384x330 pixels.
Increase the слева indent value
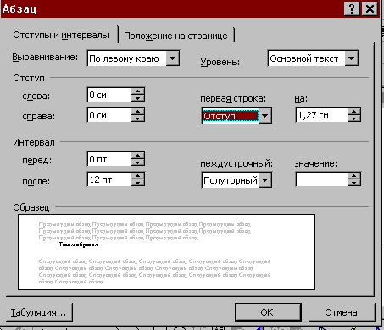138,91
